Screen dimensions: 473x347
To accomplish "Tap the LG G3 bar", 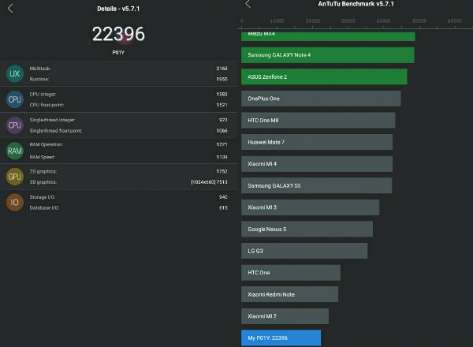I will [304, 251].
